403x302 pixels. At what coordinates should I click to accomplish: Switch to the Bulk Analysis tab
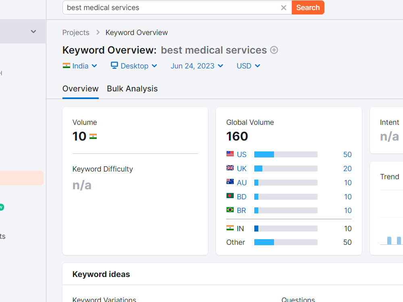tap(132, 89)
